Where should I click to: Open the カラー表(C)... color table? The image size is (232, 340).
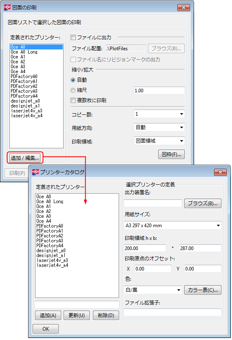point(203,290)
